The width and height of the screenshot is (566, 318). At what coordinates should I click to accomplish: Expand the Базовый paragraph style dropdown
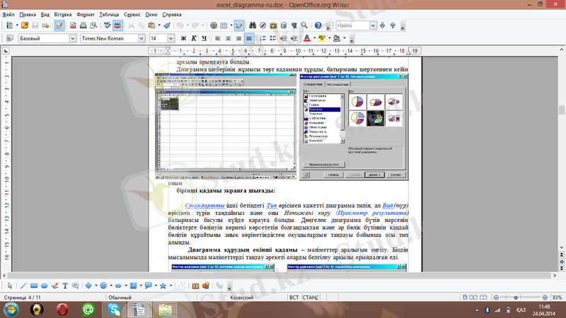click(71, 38)
